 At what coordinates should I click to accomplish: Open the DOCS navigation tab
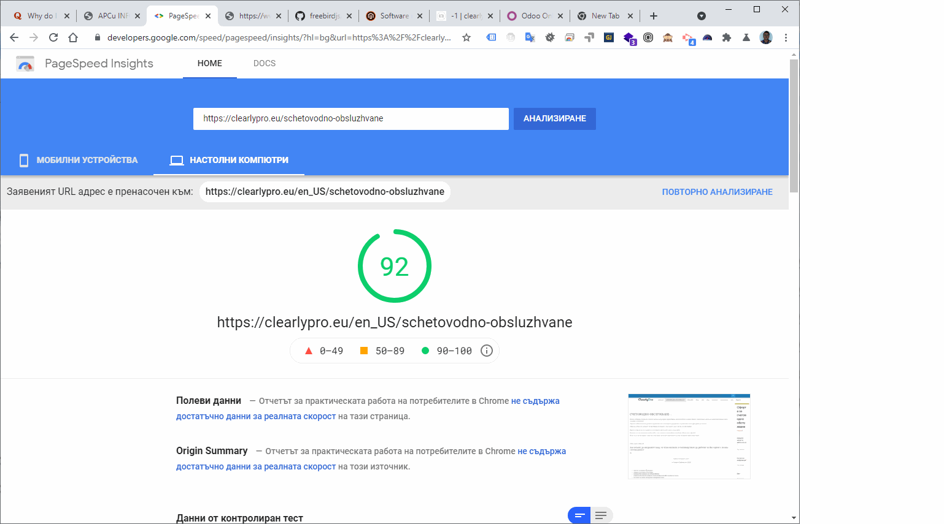(x=265, y=63)
